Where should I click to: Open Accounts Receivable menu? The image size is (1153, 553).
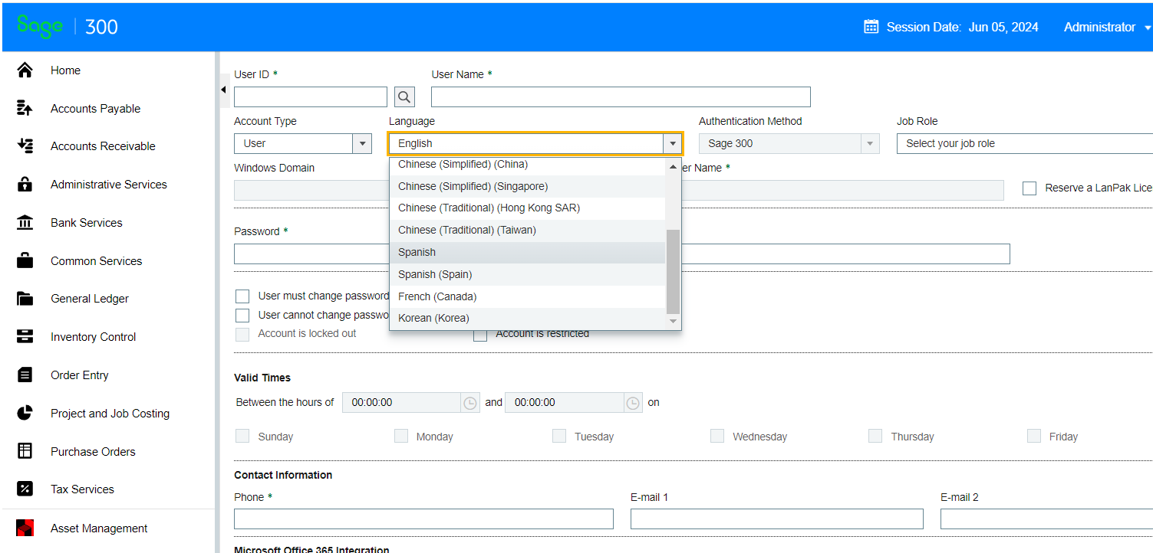(x=103, y=146)
